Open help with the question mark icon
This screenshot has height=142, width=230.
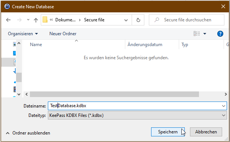[220, 34]
